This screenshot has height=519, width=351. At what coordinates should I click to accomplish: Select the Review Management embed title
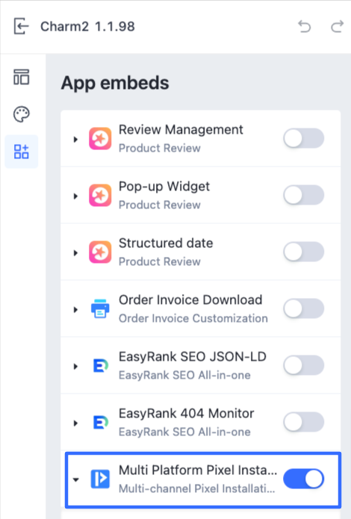181,130
